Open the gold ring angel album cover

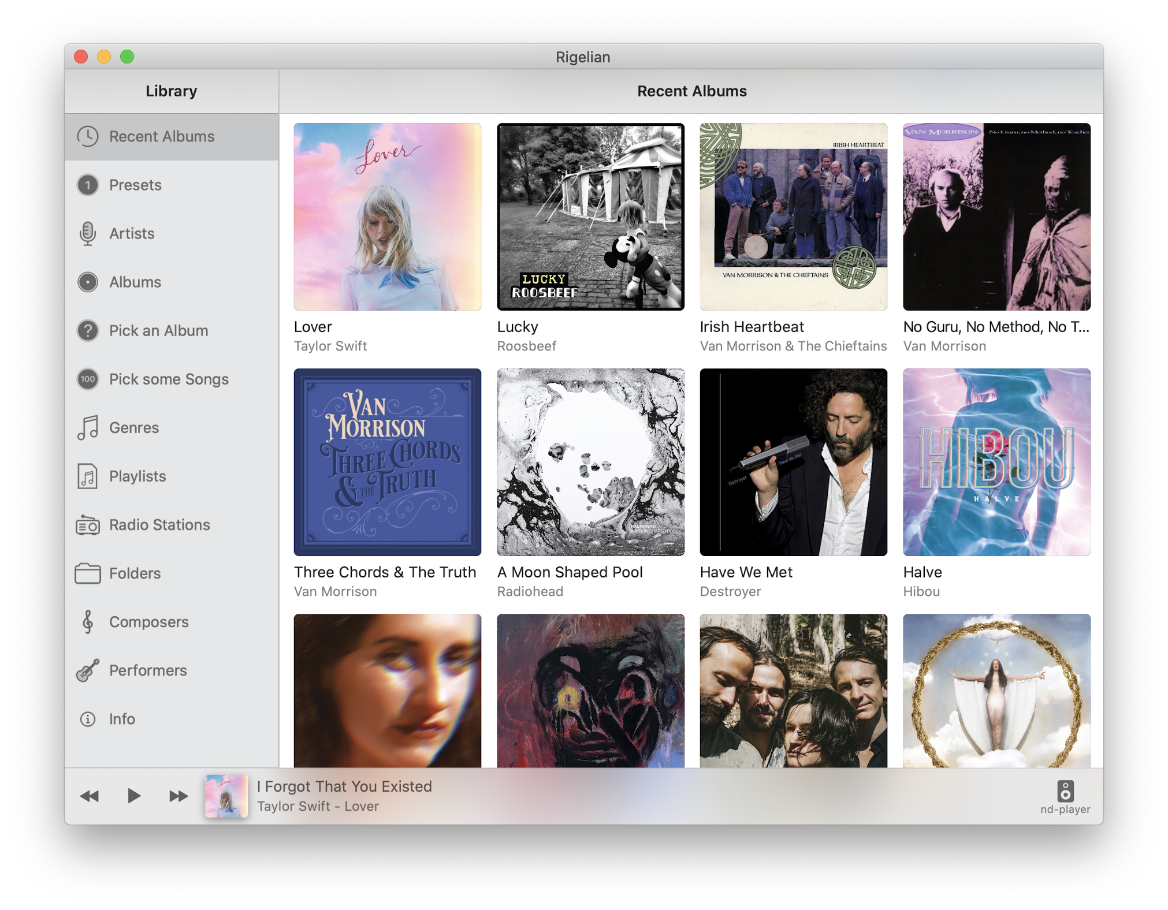[x=997, y=691]
